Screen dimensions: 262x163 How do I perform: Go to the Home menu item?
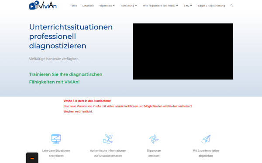(x=73, y=6)
